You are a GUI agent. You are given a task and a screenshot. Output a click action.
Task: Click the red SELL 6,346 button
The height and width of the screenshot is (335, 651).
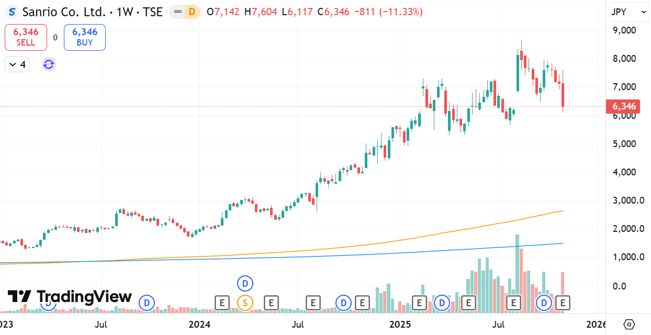click(x=26, y=37)
